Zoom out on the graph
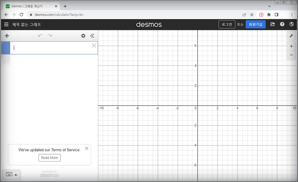 click(291, 55)
